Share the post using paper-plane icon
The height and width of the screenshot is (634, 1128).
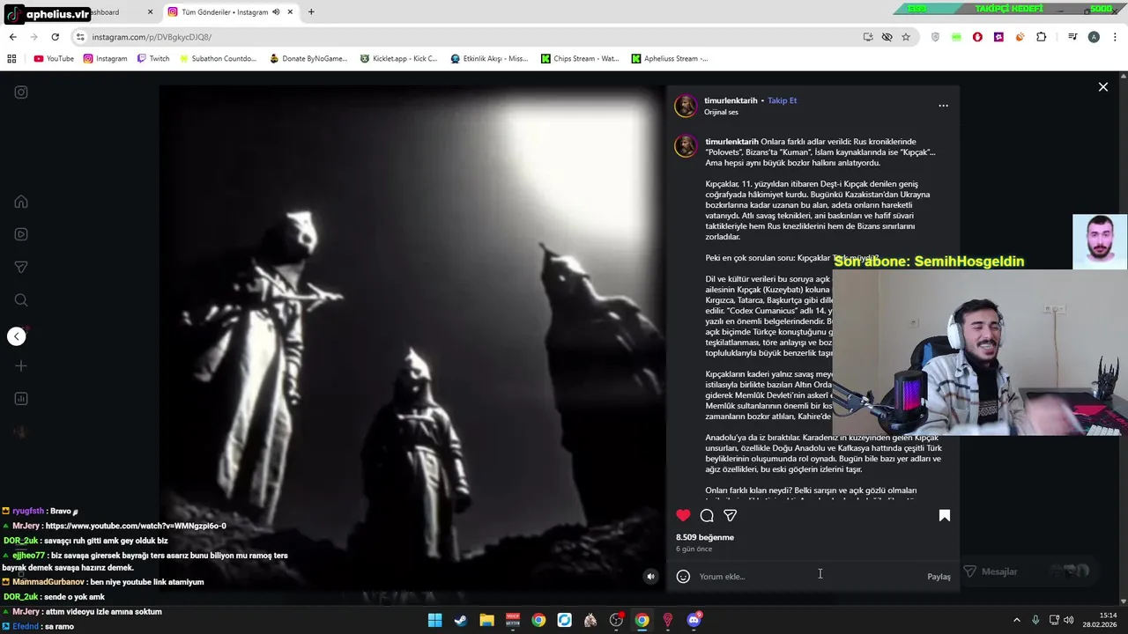(730, 515)
